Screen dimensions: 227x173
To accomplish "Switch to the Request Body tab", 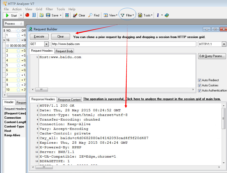I will (x=64, y=51).
